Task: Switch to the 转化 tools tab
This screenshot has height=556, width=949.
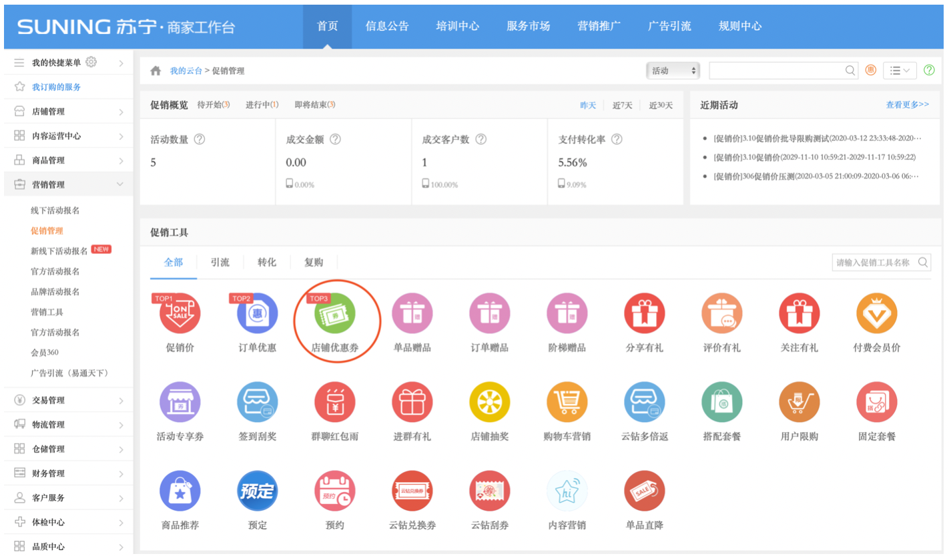Action: (267, 263)
